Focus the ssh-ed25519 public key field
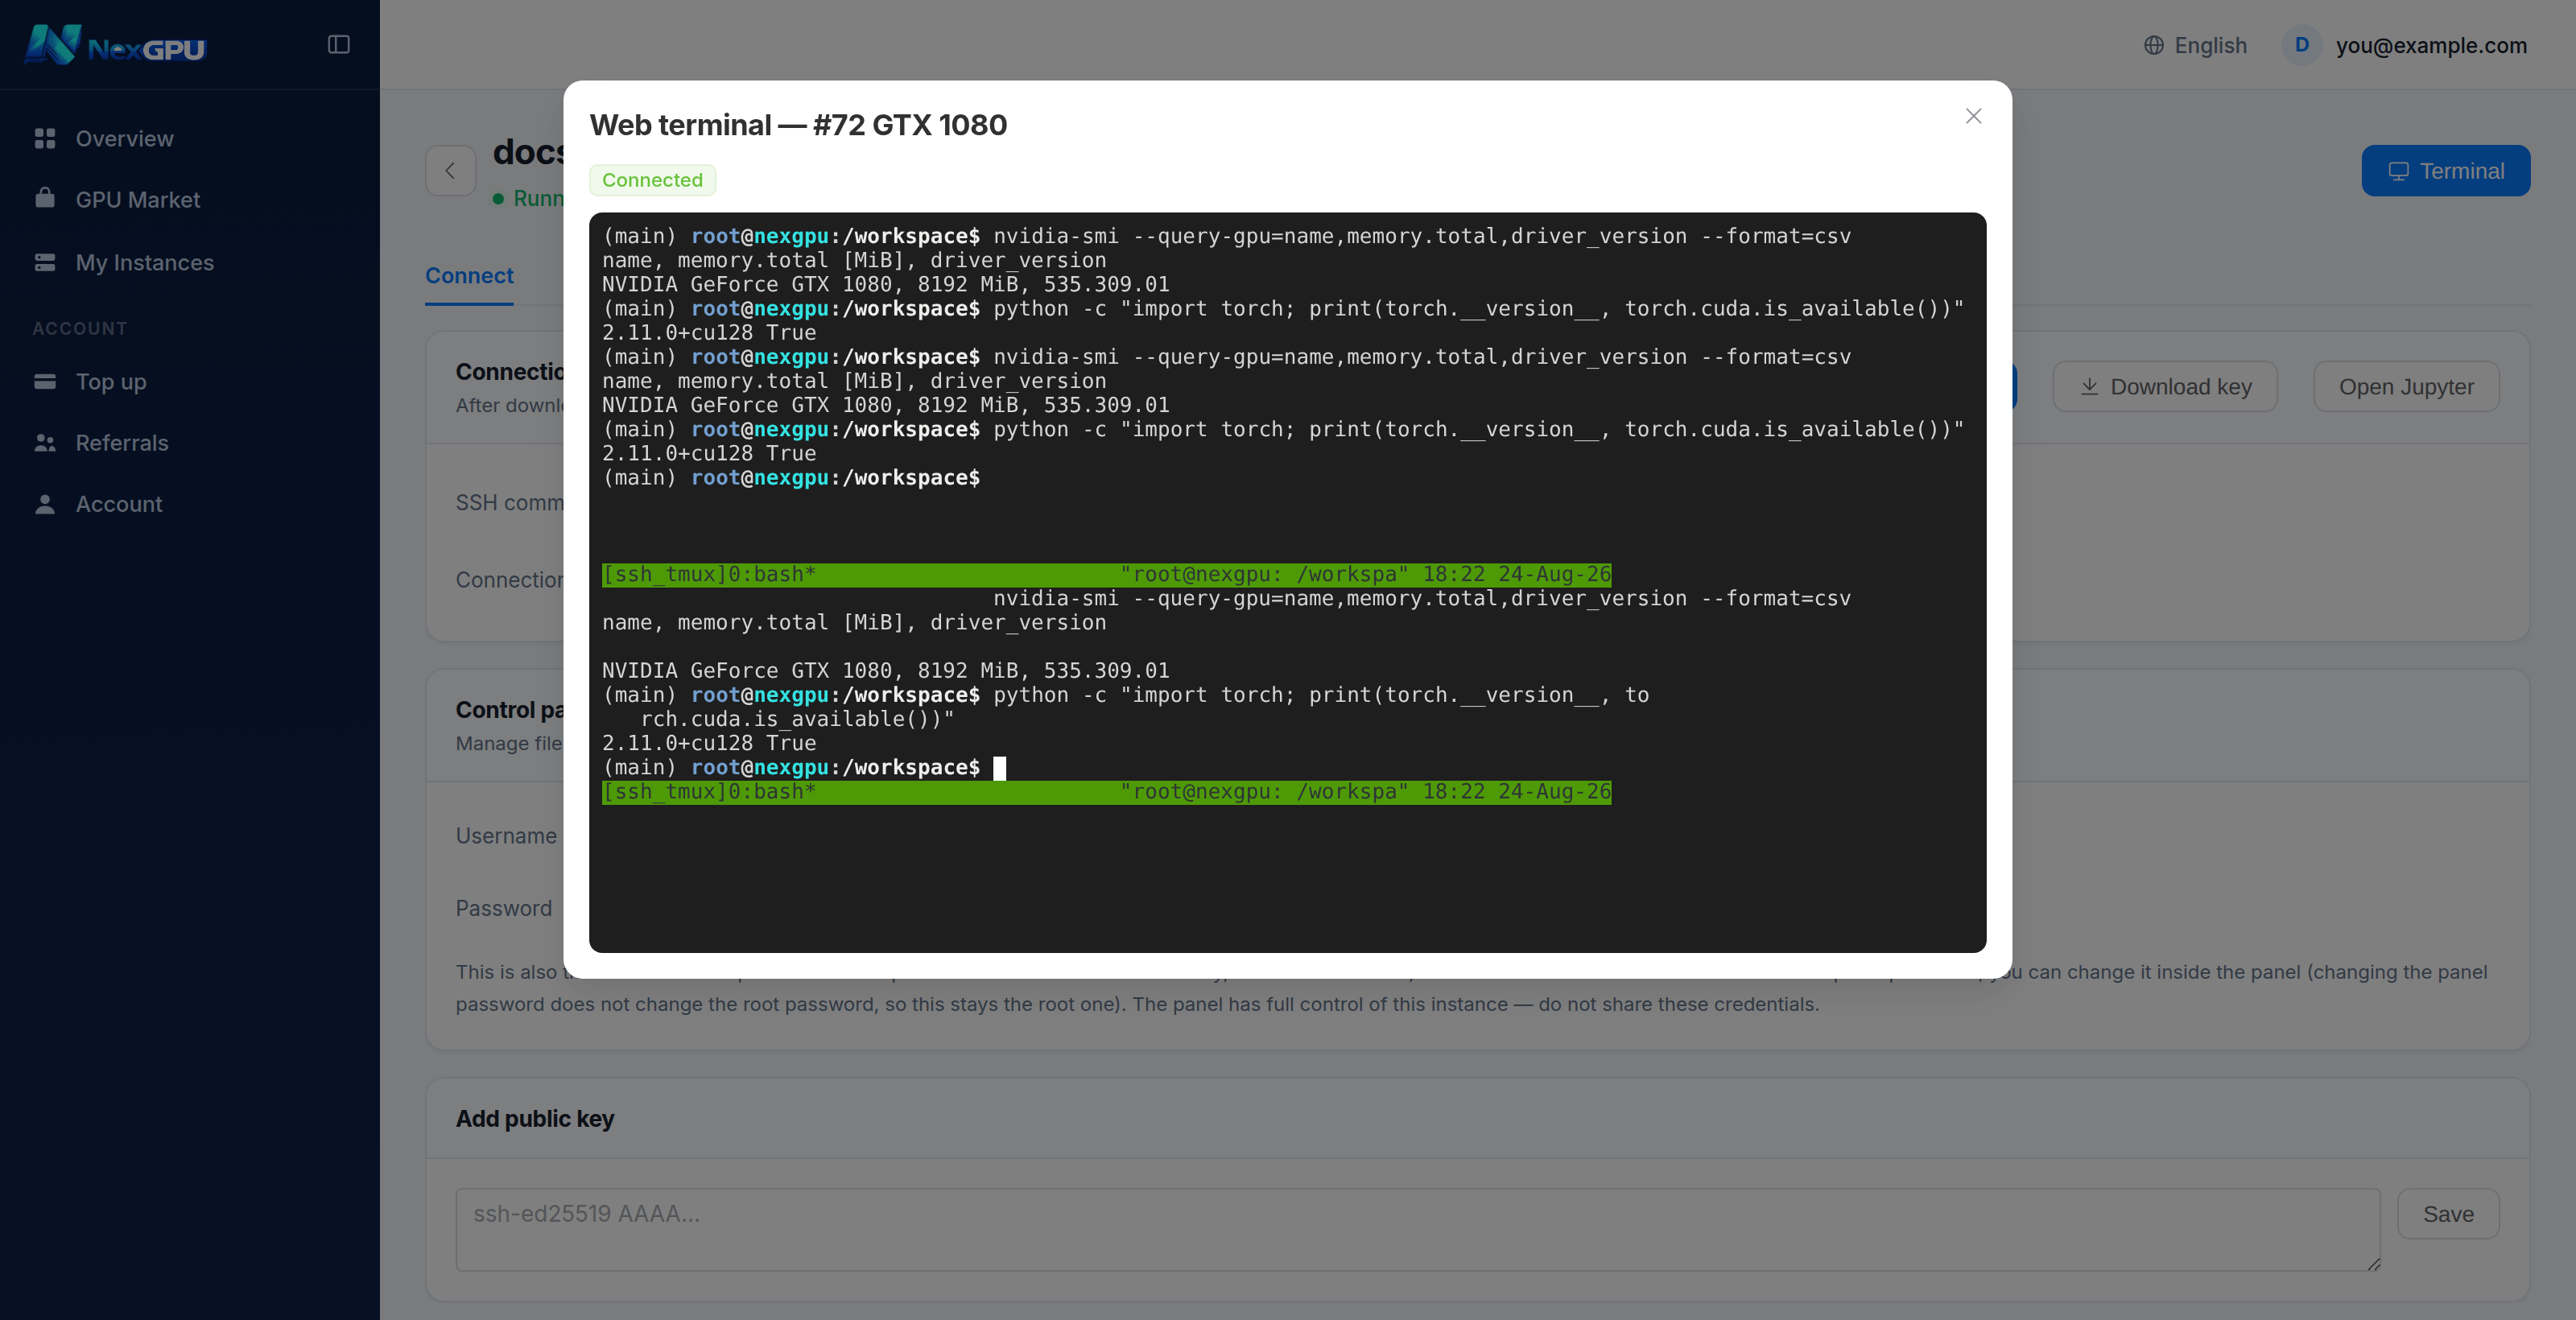The image size is (2576, 1320). pyautogui.click(x=1417, y=1230)
